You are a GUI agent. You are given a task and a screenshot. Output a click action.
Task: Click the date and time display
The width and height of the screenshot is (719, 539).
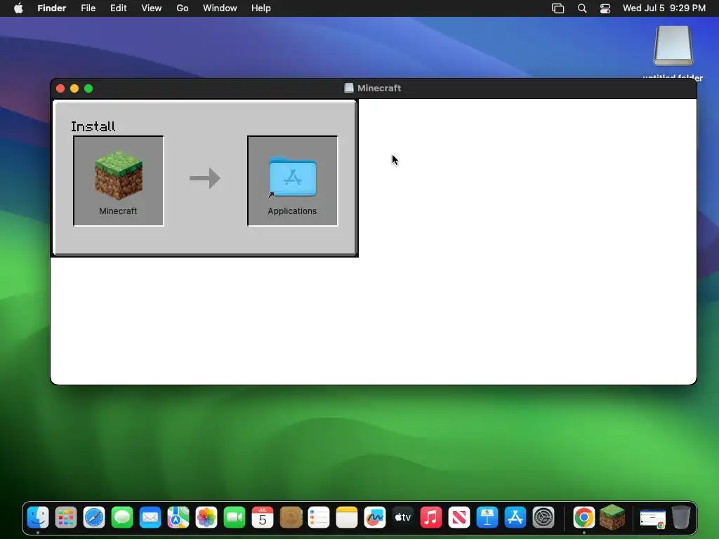point(664,8)
